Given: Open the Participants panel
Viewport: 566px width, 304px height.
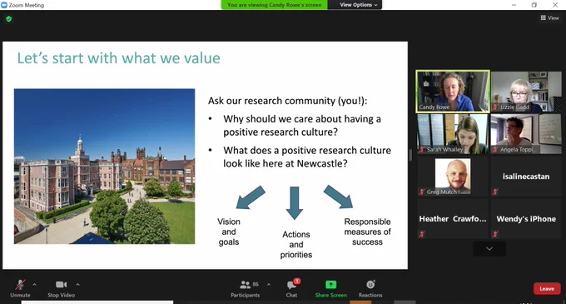Looking at the screenshot, I should pyautogui.click(x=245, y=288).
